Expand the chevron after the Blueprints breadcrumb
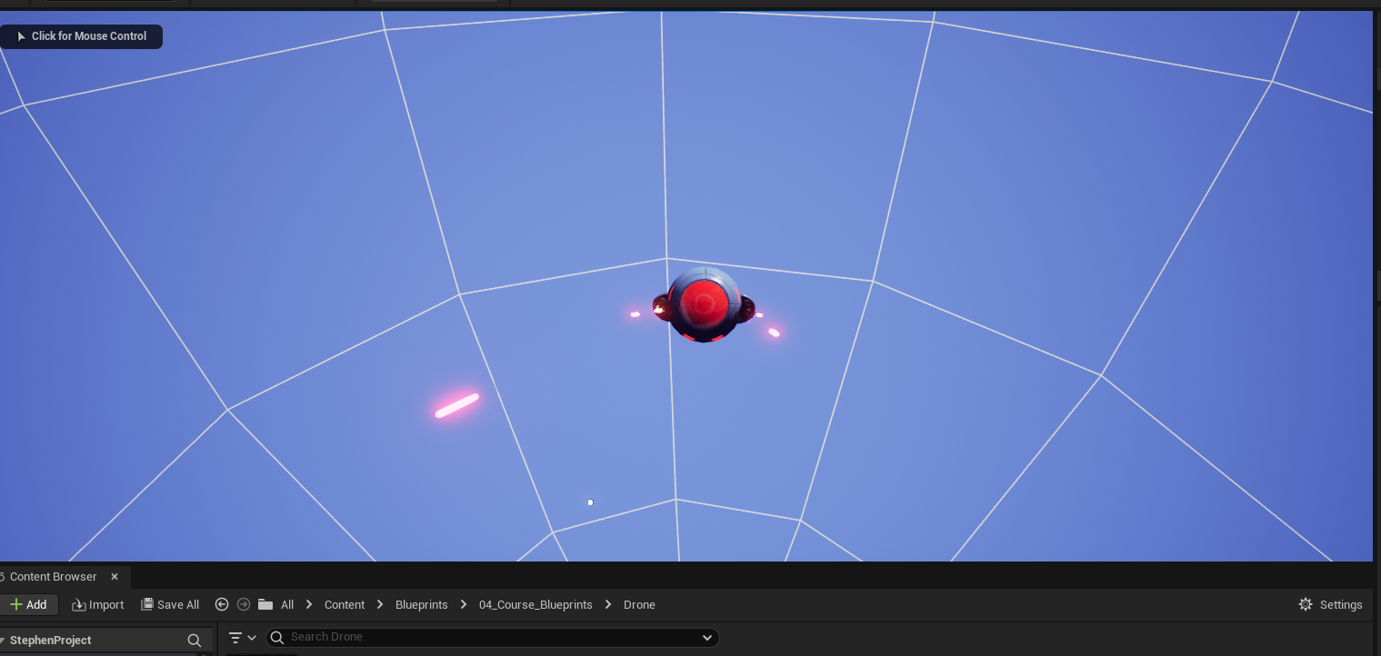The image size is (1381, 656). 464,605
